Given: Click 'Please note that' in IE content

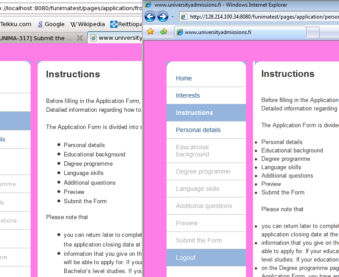Looking at the screenshot, I should click(282, 209).
